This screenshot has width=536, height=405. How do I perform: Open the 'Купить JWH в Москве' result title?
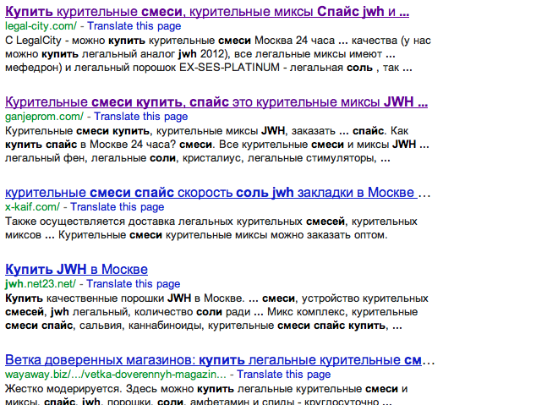(x=77, y=270)
